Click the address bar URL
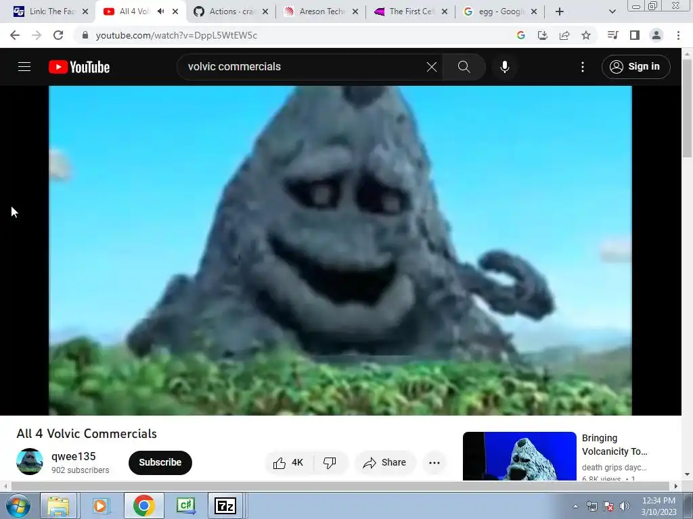This screenshot has height=519, width=693. (x=177, y=35)
